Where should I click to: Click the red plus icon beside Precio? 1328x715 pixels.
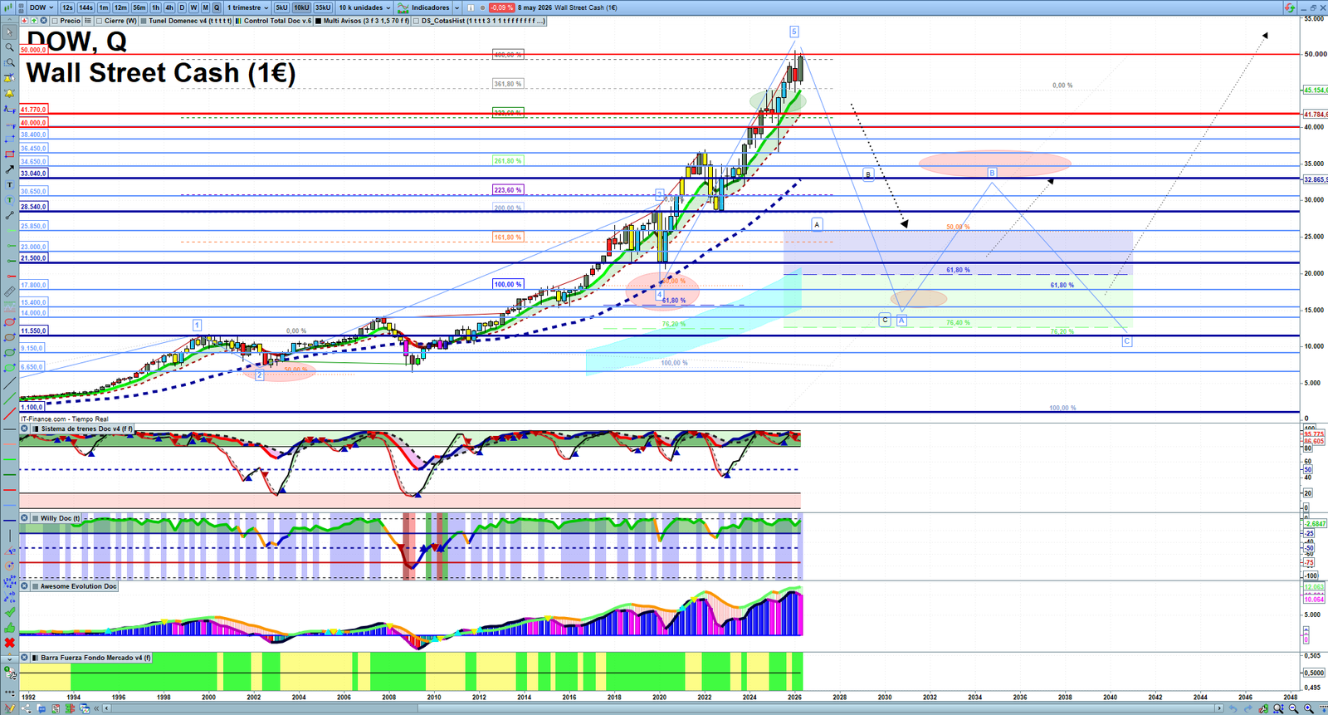[25, 21]
